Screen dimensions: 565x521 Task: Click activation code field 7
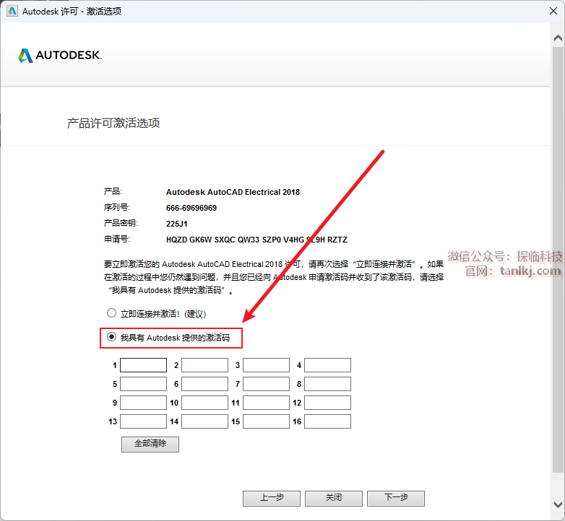pyautogui.click(x=267, y=384)
